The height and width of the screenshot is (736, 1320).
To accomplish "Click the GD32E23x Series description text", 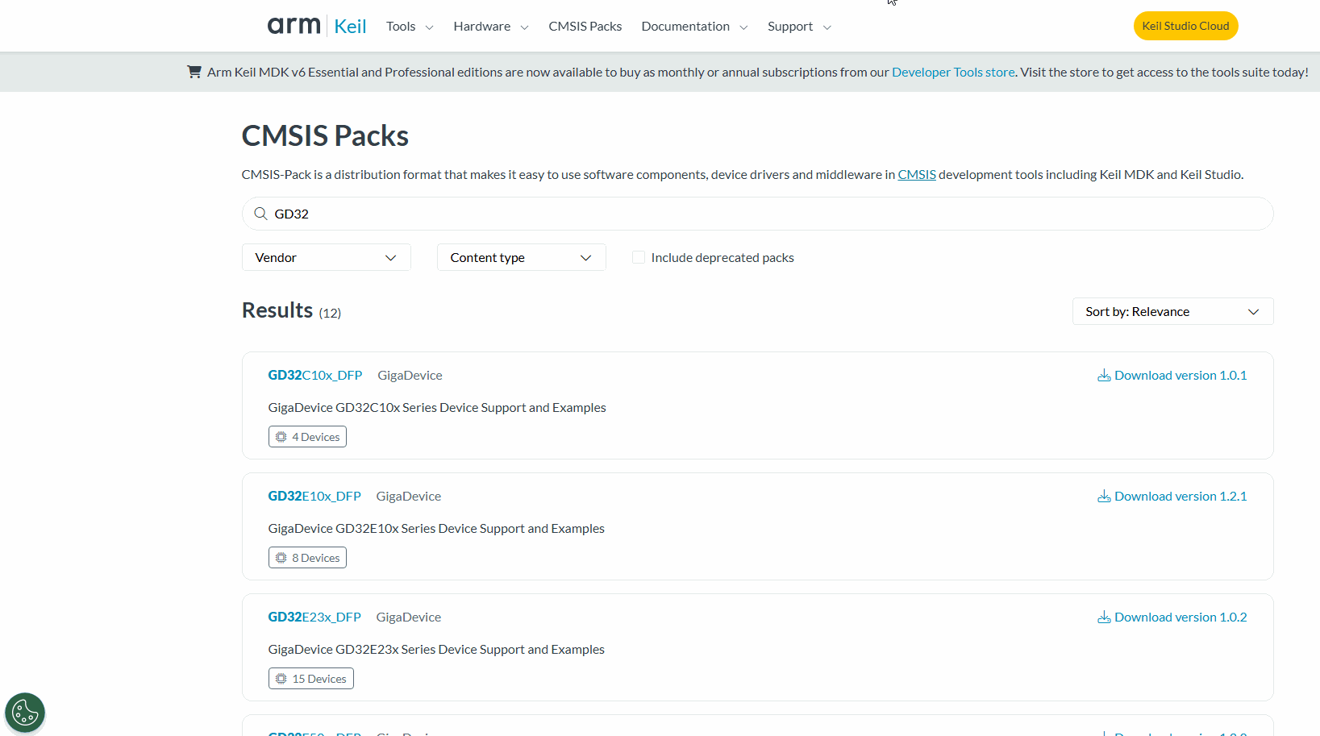I will (x=436, y=649).
